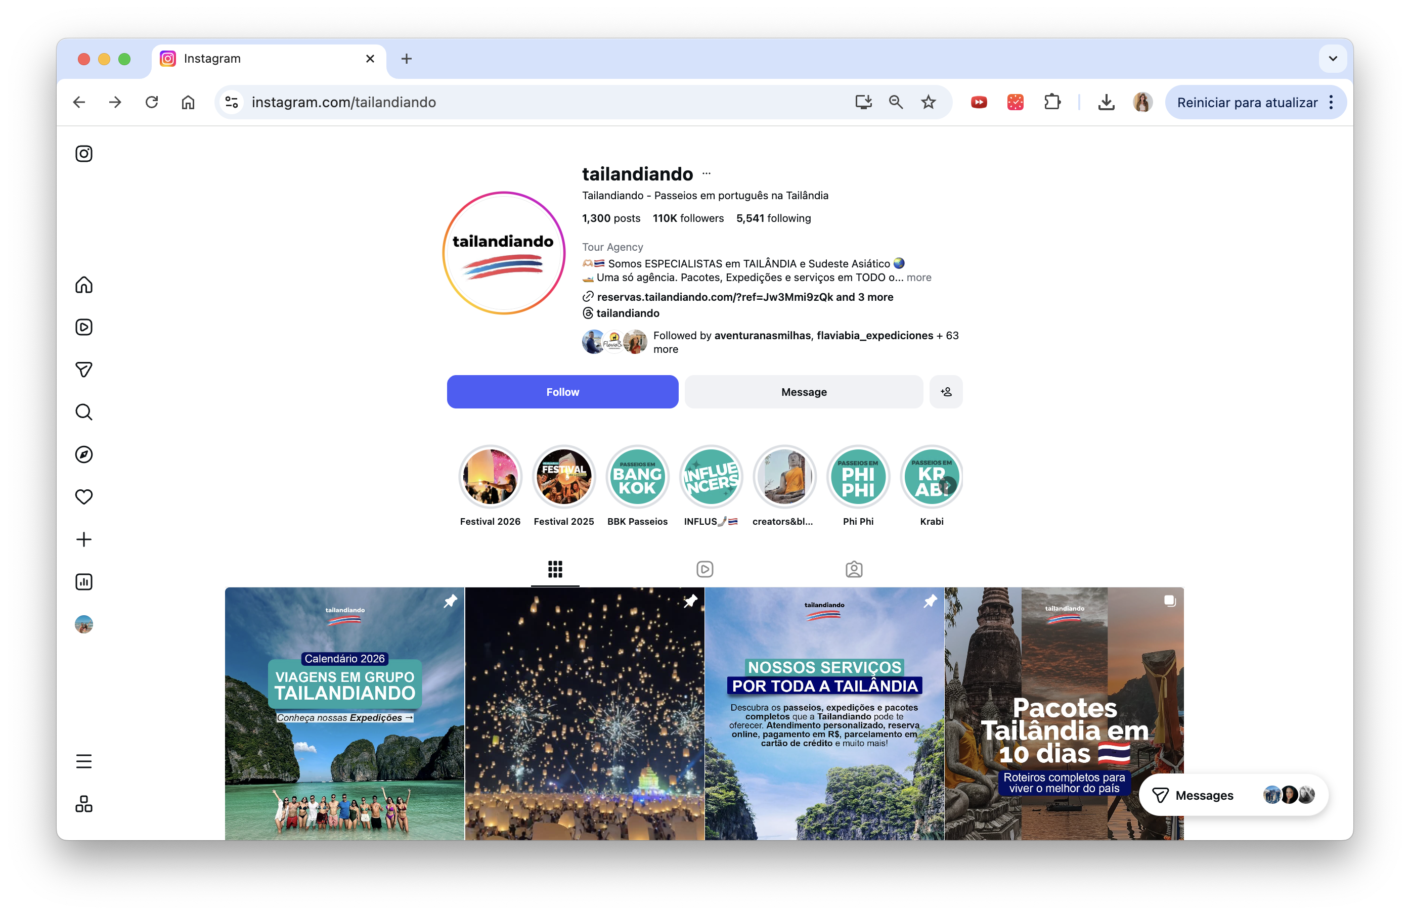Open profile options three-dot menu

pos(706,174)
